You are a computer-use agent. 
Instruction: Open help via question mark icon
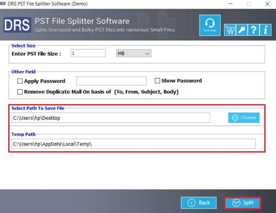pos(254,30)
